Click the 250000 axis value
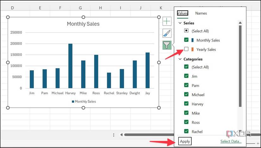The width and height of the screenshot is (261, 148). (16, 33)
